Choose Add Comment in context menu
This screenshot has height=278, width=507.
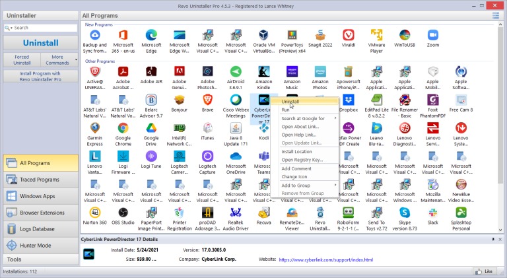[x=305, y=169]
